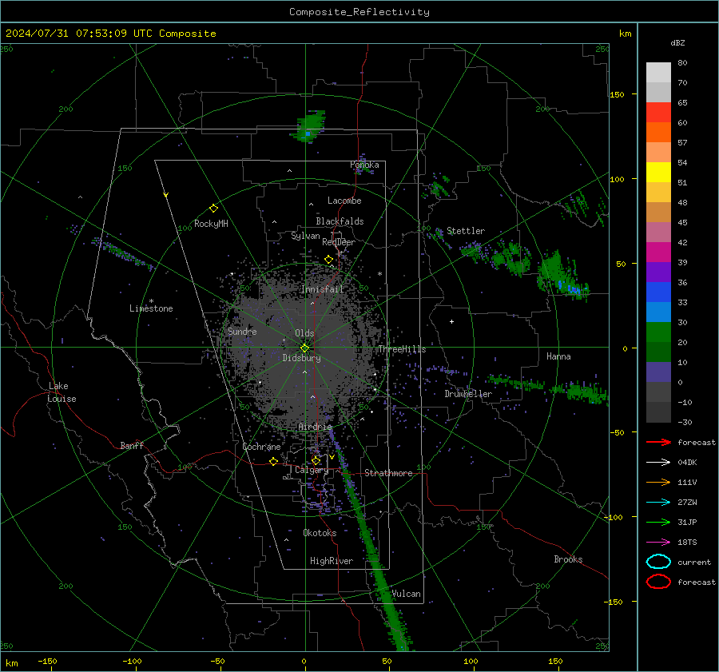The height and width of the screenshot is (672, 719).
Task: Click the white 04DK arrow in legend
Action: click(x=658, y=463)
